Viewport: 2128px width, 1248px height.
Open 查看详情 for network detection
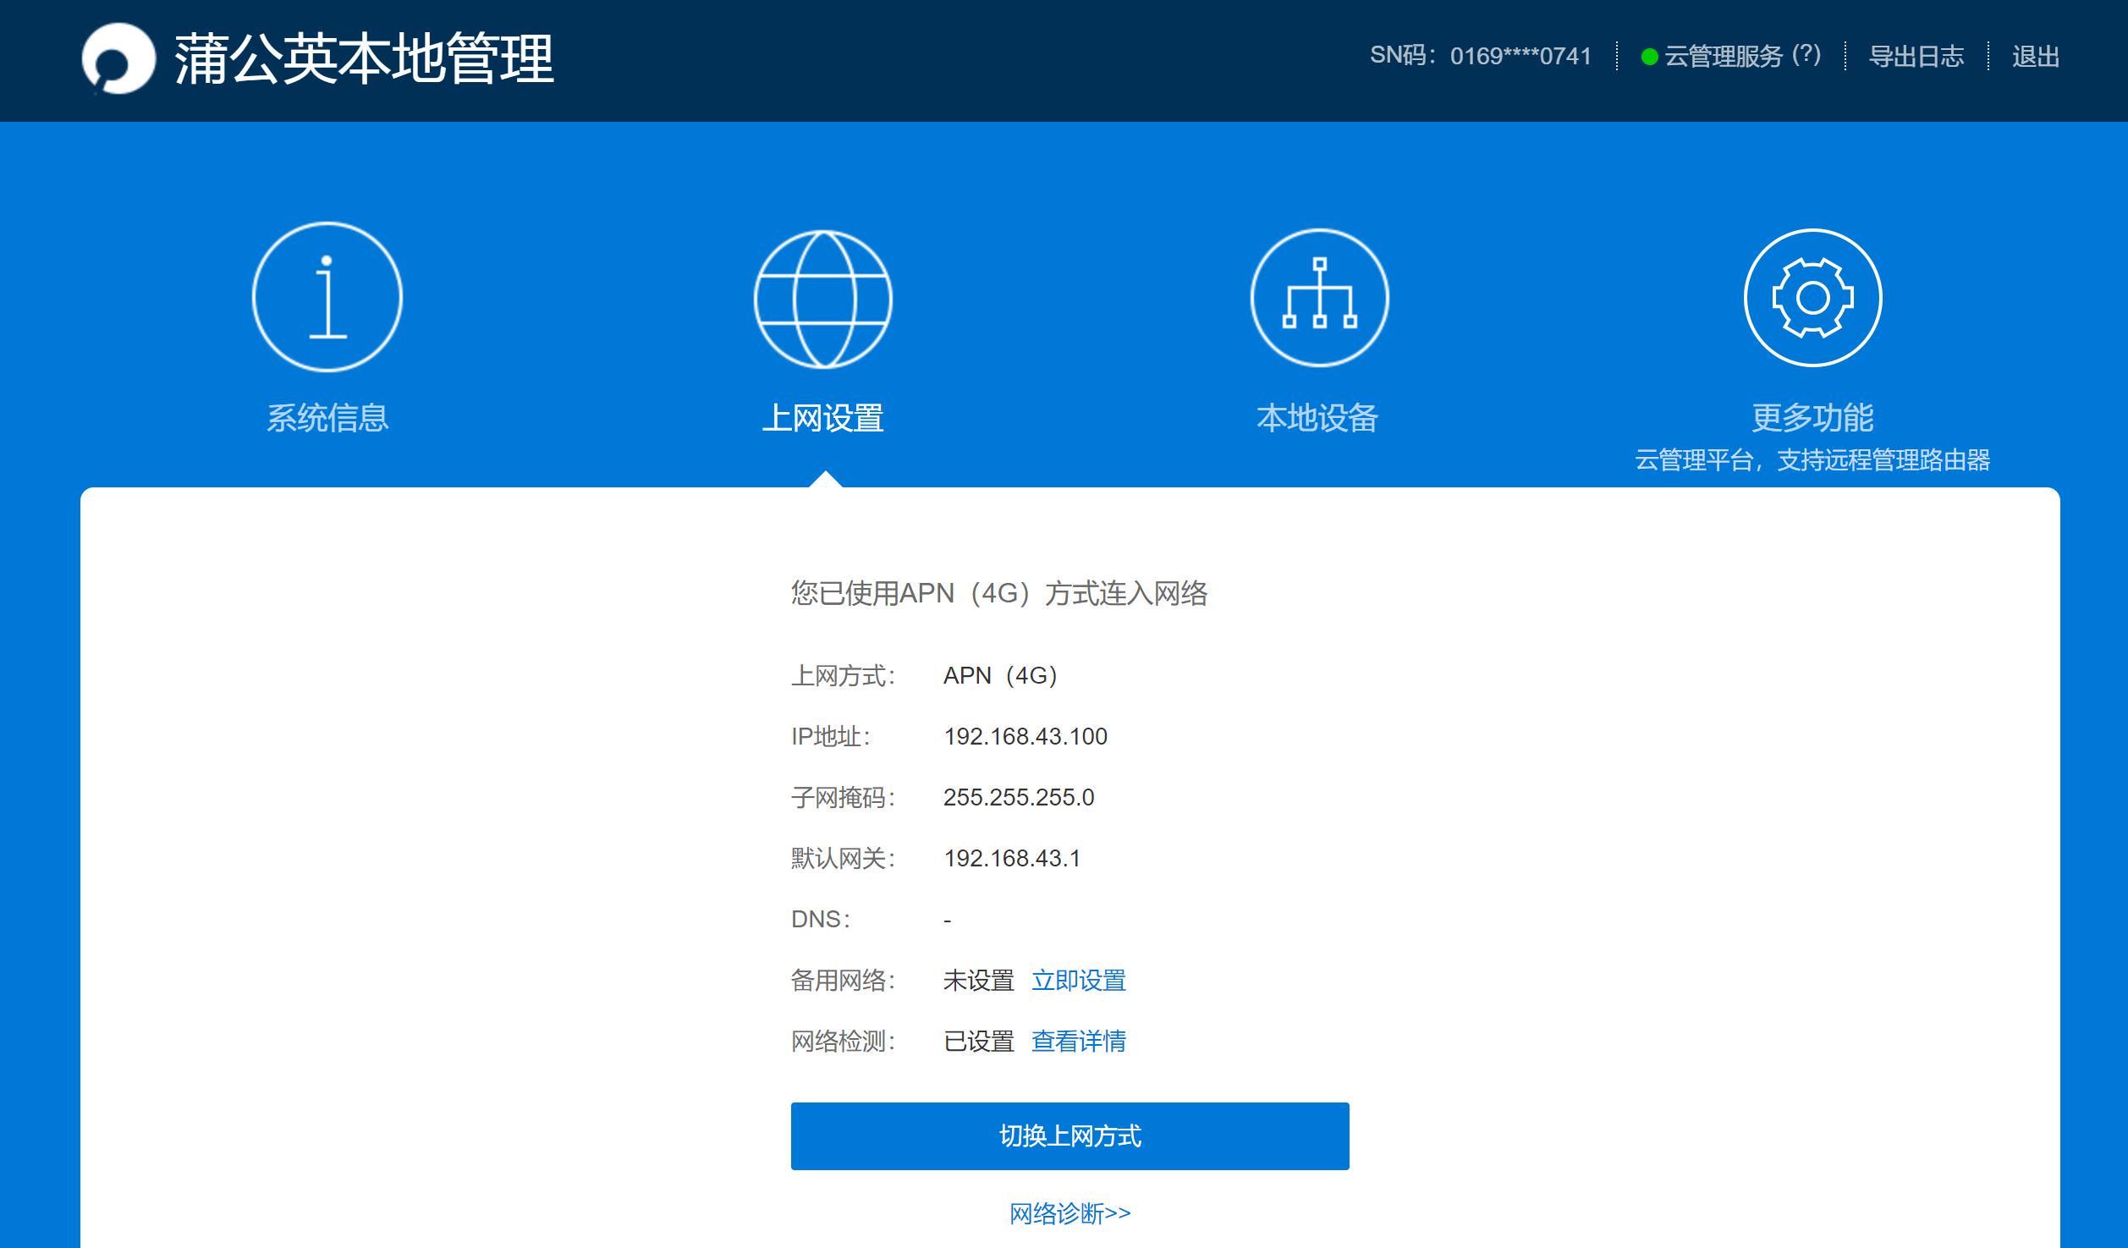[x=1079, y=1042]
